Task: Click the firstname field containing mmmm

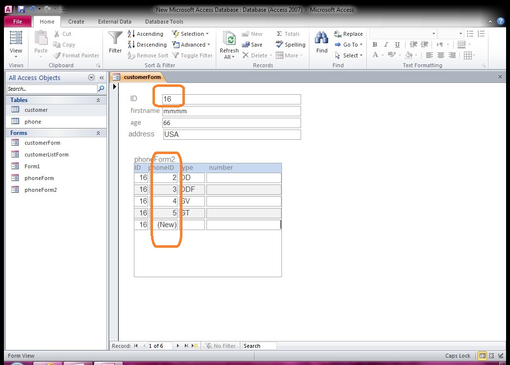Action: 231,111
